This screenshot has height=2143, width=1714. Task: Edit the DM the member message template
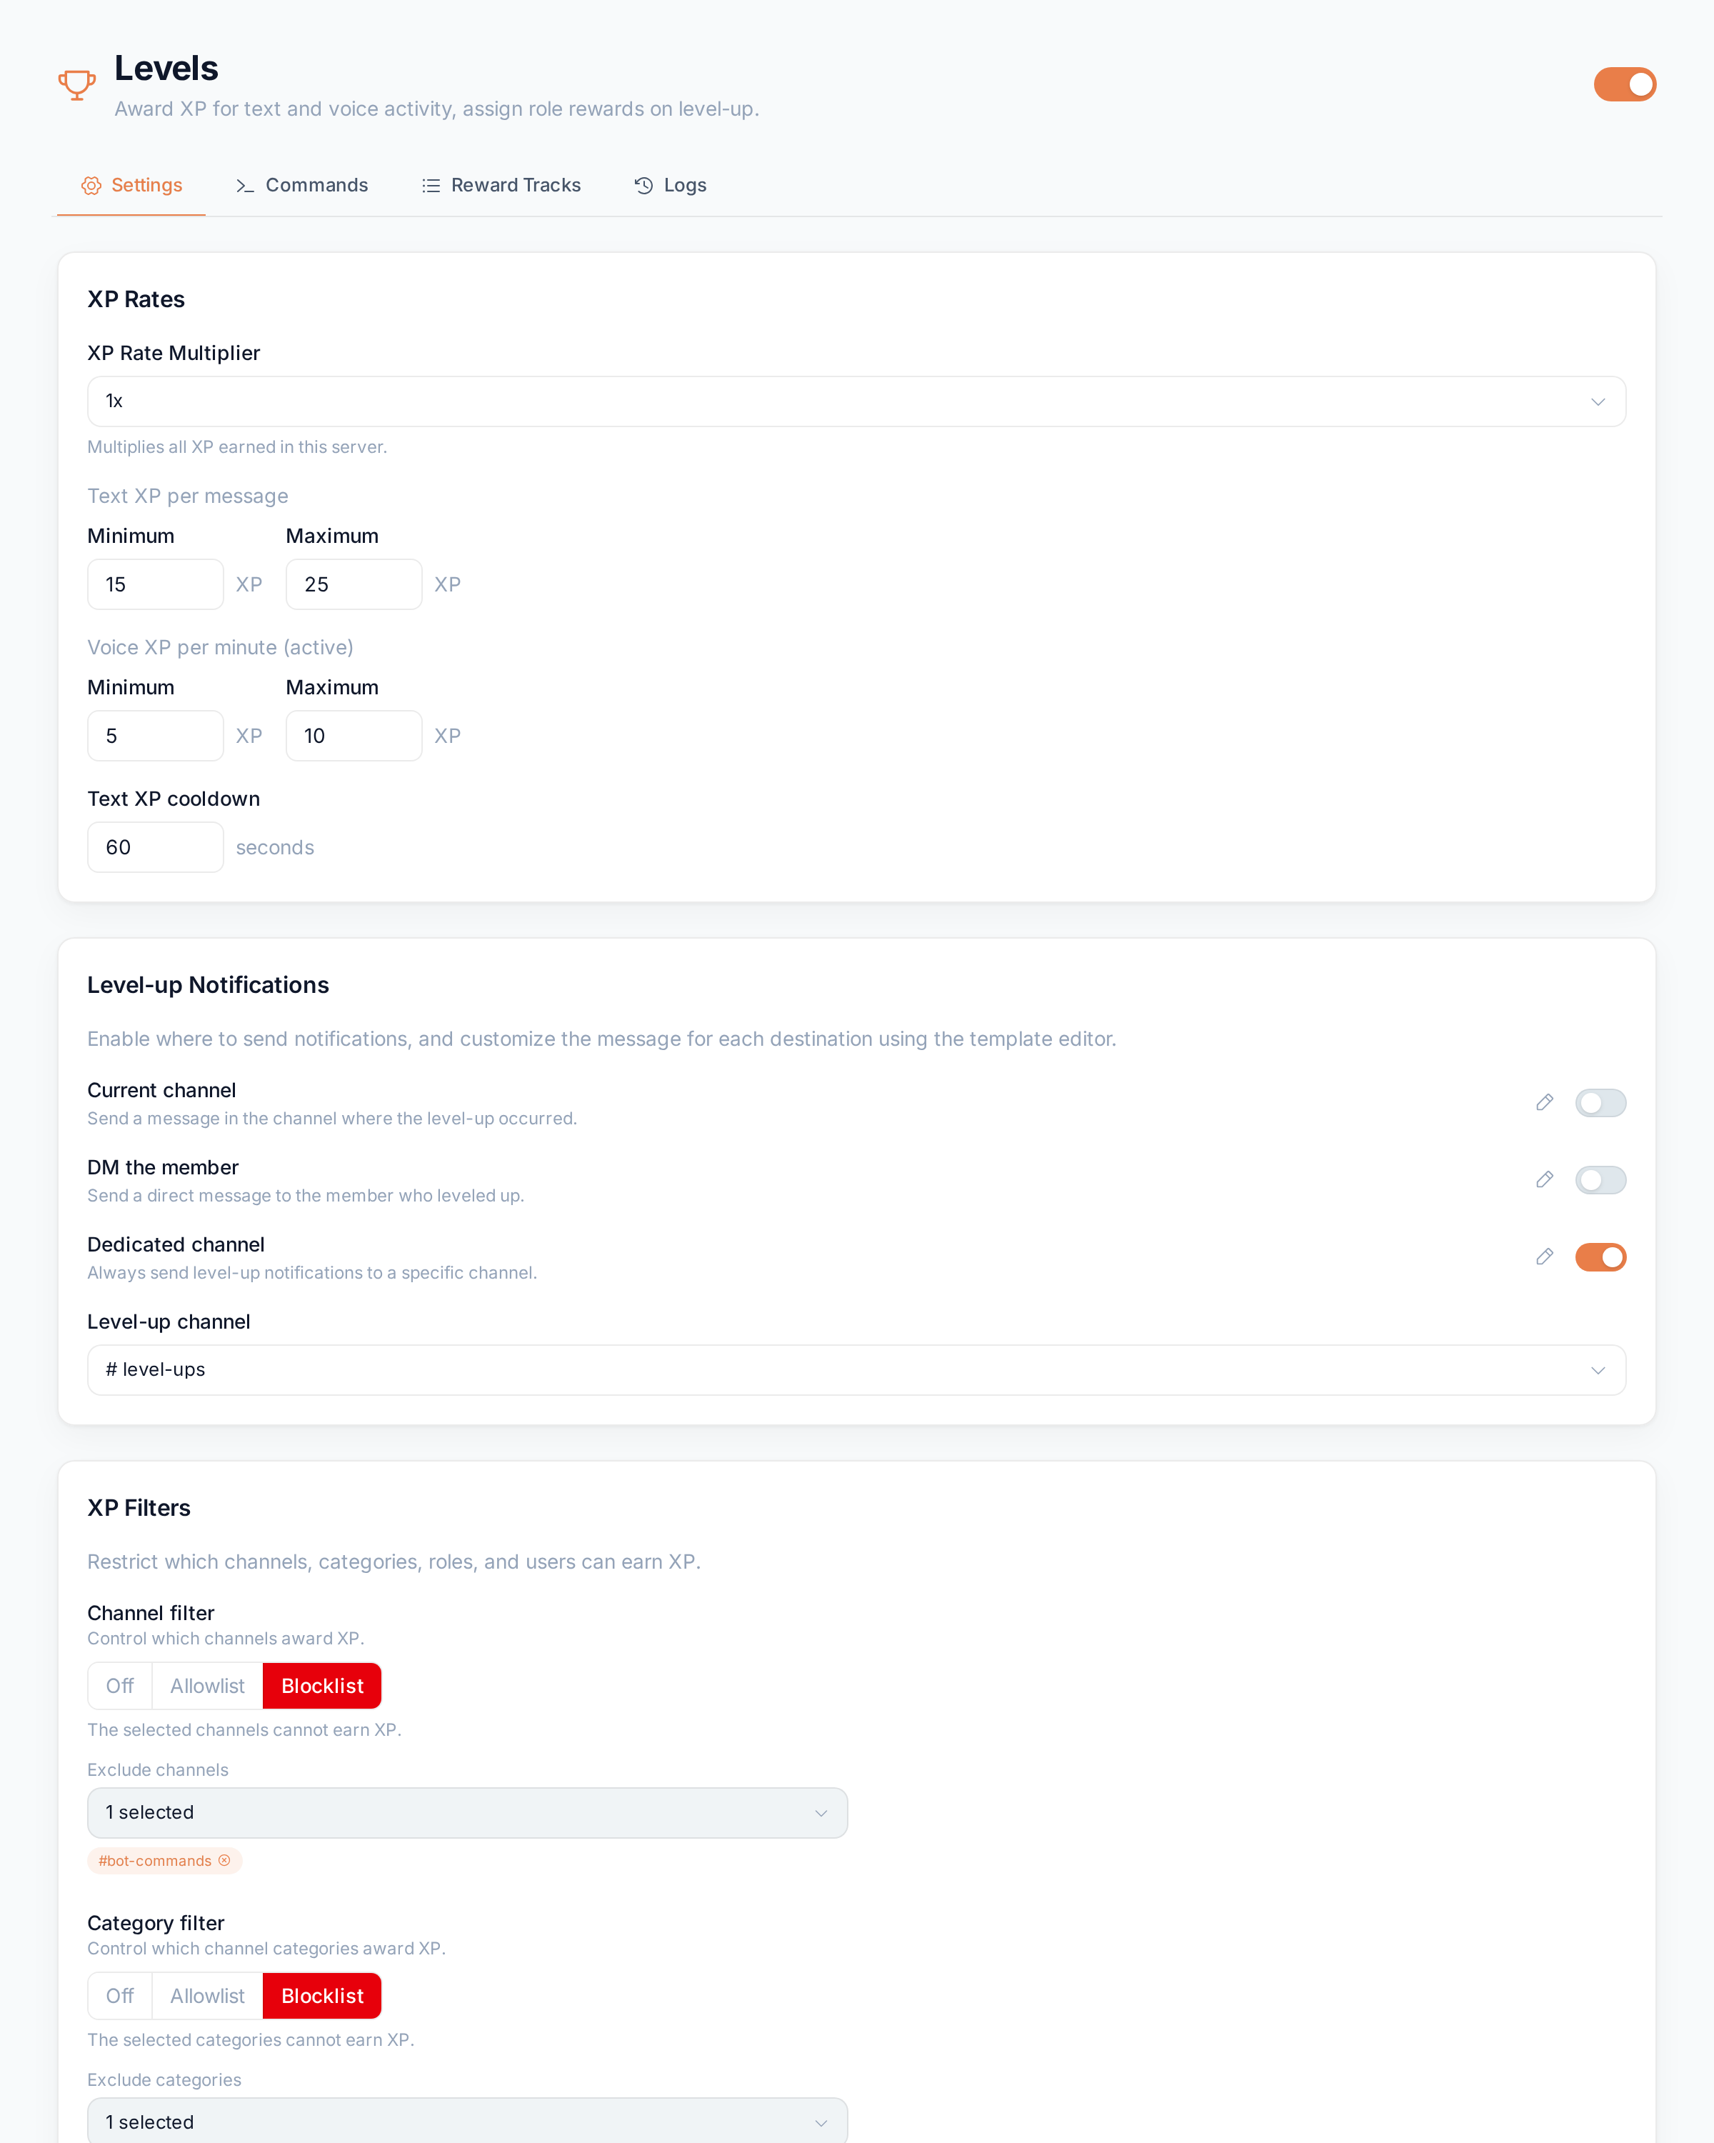click(1544, 1180)
